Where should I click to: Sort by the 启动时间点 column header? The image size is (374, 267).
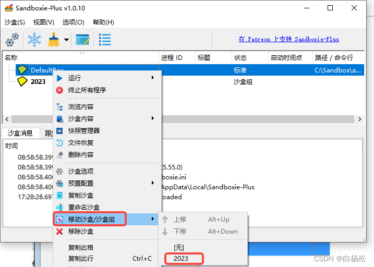point(290,58)
